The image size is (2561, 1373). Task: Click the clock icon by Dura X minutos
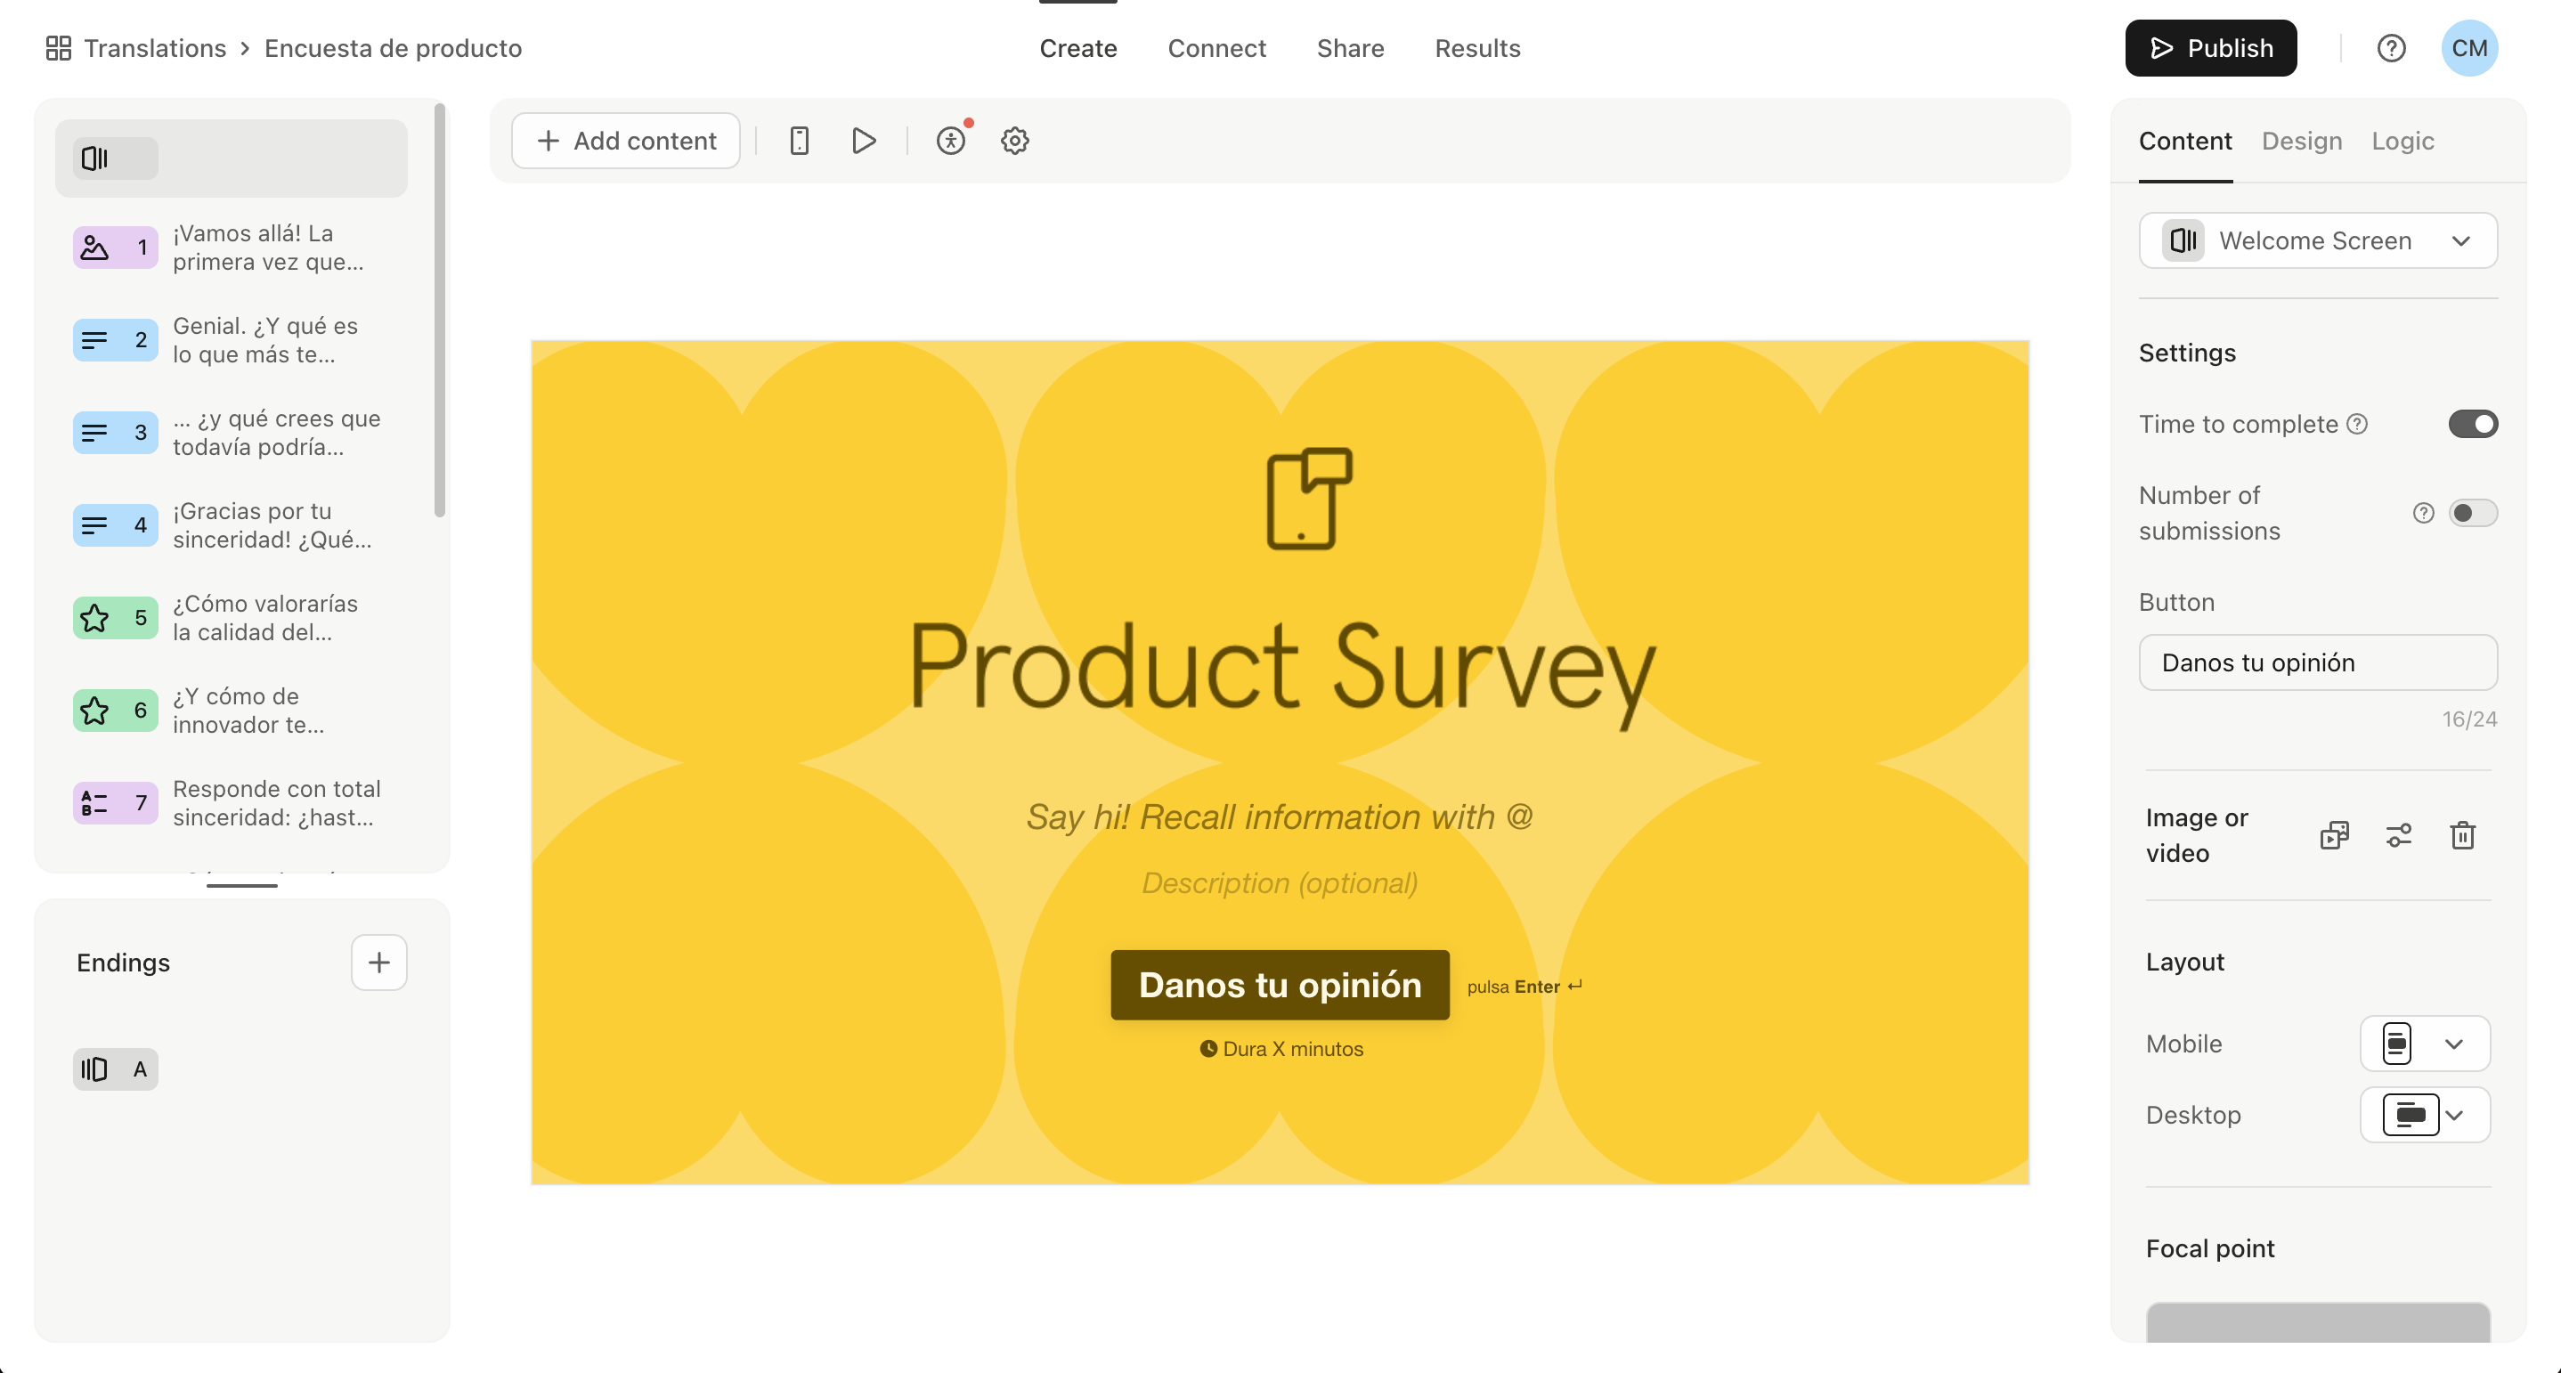(1207, 1048)
